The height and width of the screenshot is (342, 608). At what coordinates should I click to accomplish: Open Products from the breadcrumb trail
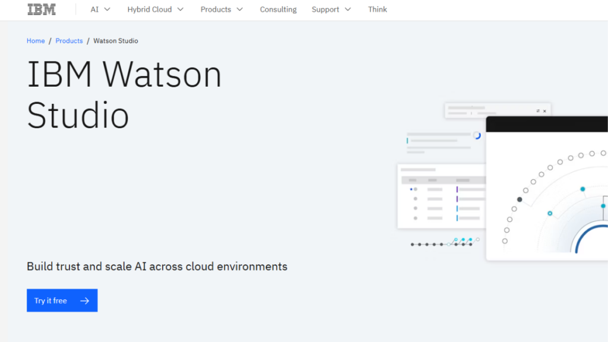coord(69,40)
